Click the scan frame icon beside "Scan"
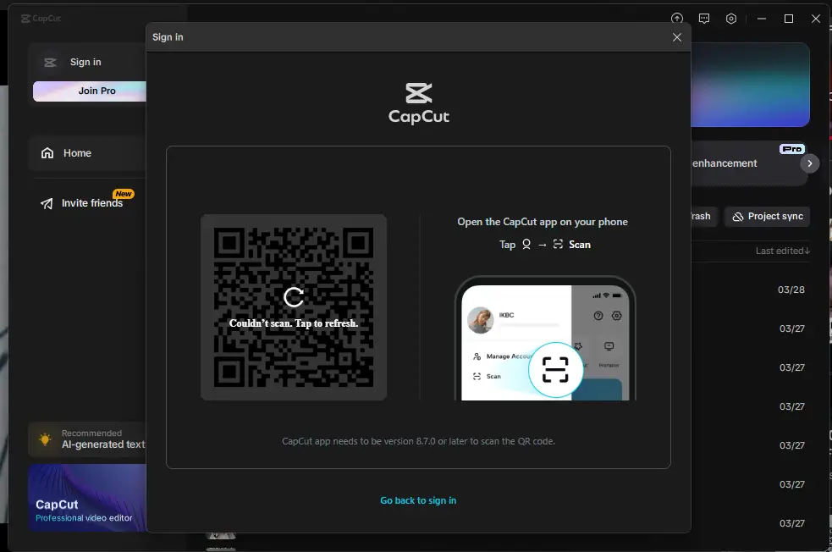832x552 pixels. [x=558, y=244]
